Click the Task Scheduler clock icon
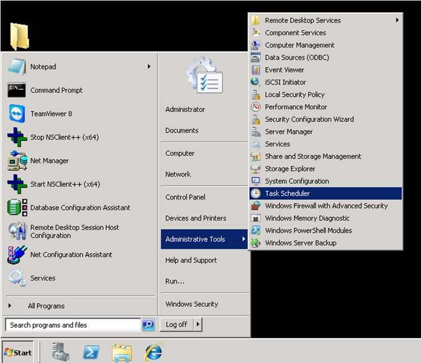The height and width of the screenshot is (363, 421). [x=255, y=194]
